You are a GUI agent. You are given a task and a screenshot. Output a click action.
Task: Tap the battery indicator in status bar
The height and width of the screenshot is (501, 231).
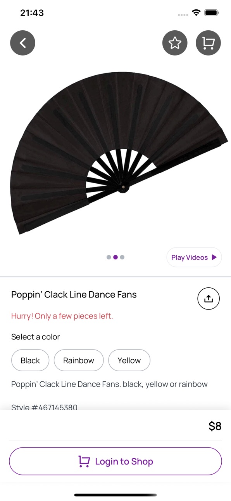[212, 13]
